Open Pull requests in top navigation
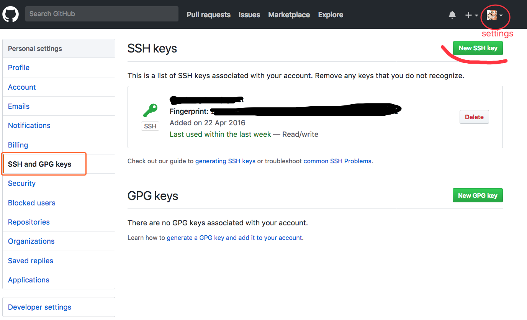The width and height of the screenshot is (527, 320). (208, 15)
